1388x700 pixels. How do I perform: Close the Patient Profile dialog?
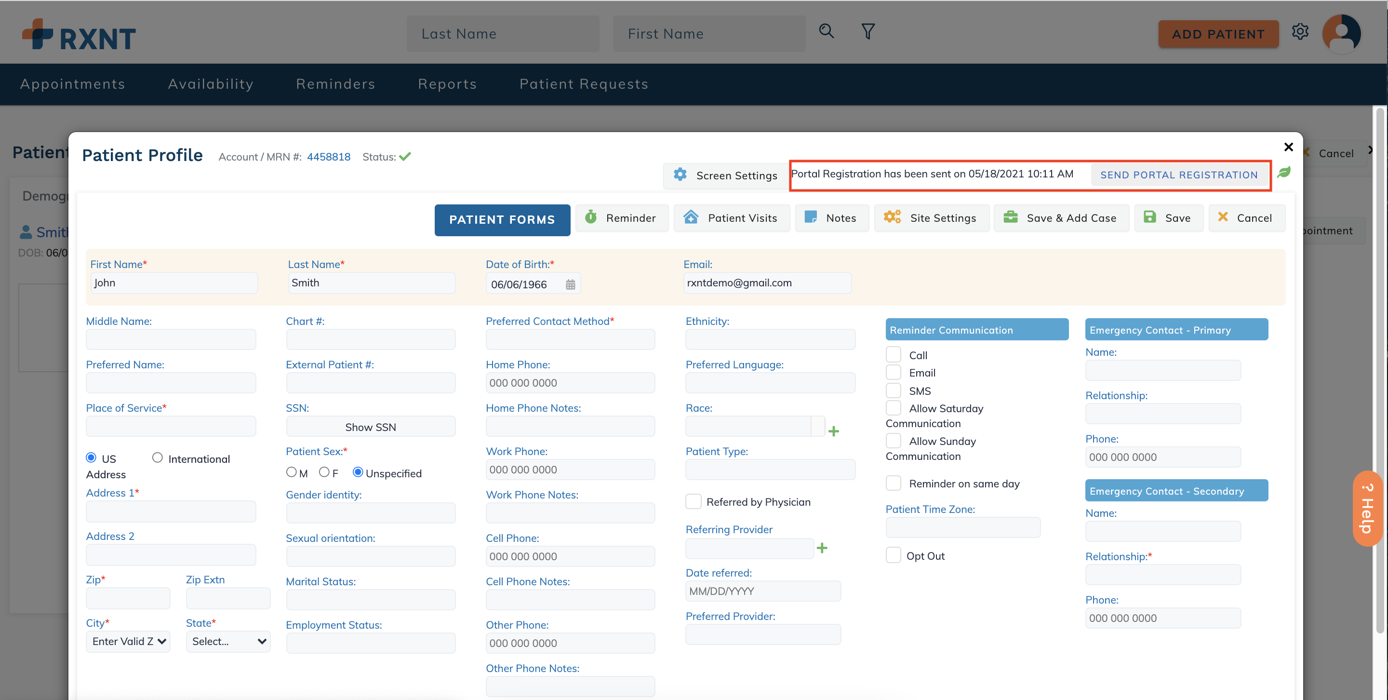pos(1288,147)
